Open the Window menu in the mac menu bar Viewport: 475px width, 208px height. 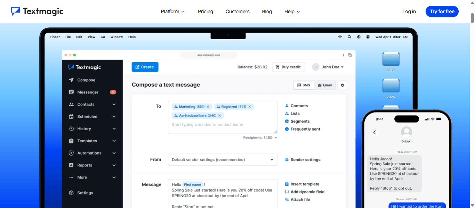click(x=116, y=37)
